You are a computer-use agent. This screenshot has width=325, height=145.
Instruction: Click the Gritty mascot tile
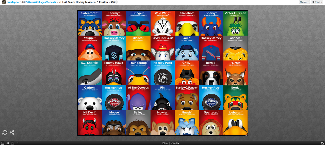(x=187, y=73)
